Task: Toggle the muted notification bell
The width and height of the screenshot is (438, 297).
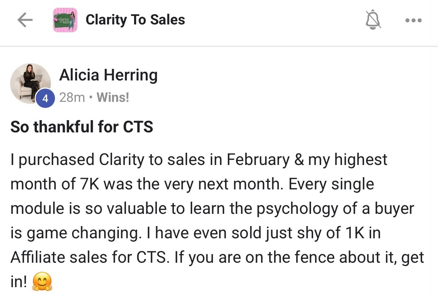Action: click(373, 20)
